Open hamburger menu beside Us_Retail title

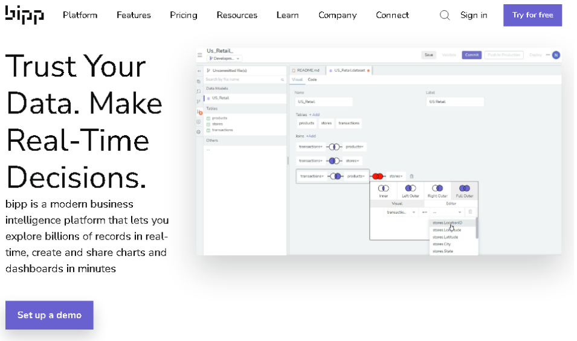point(200,55)
